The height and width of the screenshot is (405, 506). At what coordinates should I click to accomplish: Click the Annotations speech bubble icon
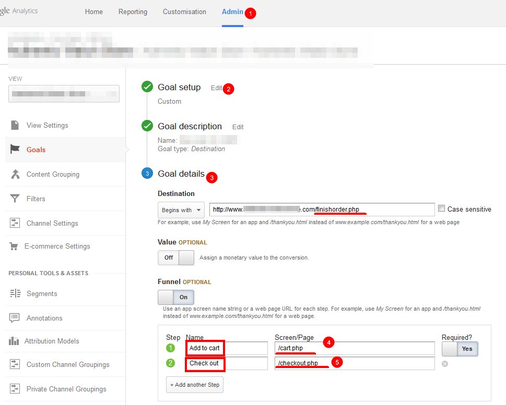(x=15, y=318)
